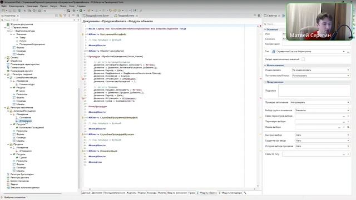Image resolution: width=356 pixels, height=200 pixels.
Task: Click the Navigator filter icon
Action: pyautogui.click(x=65, y=16)
